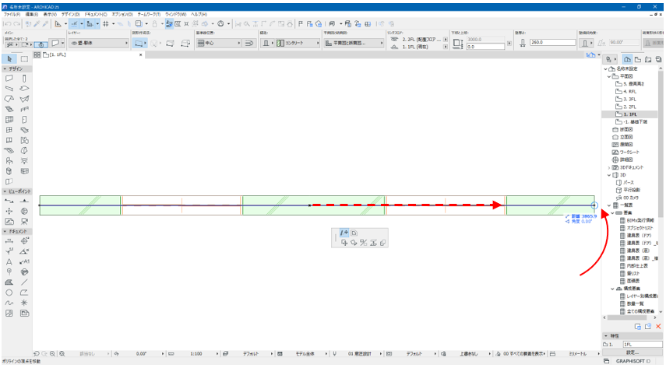Toggle Snap Guides button in toolbar
Viewport: 666px width, 368px height.
click(x=74, y=24)
